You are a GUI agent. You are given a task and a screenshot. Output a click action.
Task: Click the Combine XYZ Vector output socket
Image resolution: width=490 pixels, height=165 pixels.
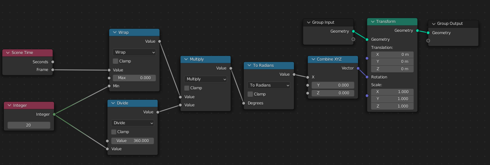[358, 68]
